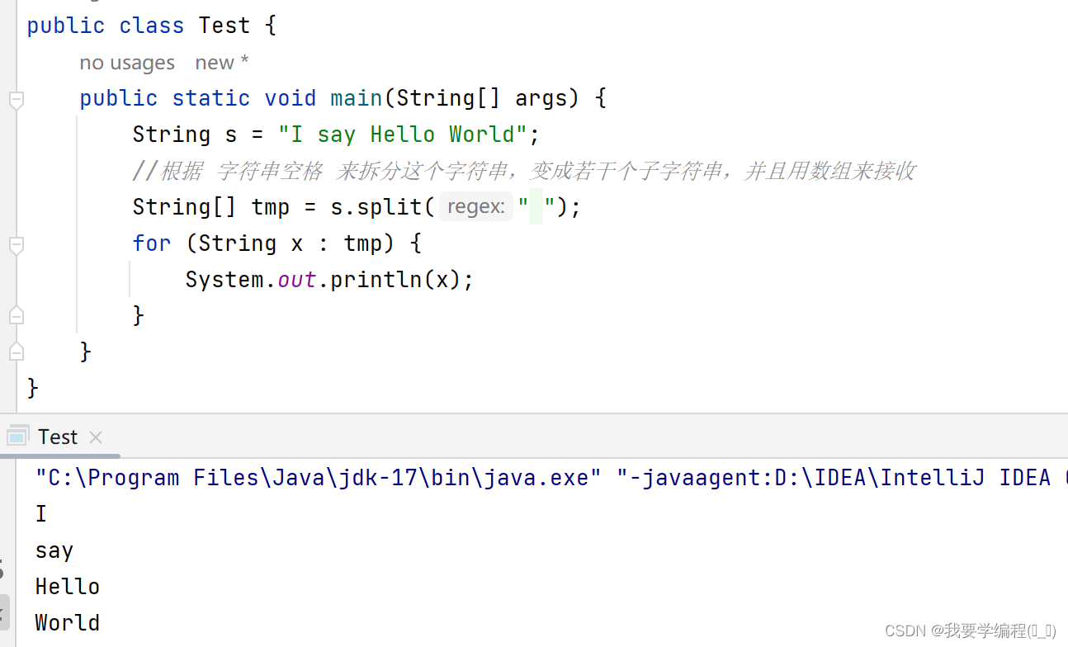1068x647 pixels.
Task: Close the Test run tab
Action: pyautogui.click(x=96, y=437)
